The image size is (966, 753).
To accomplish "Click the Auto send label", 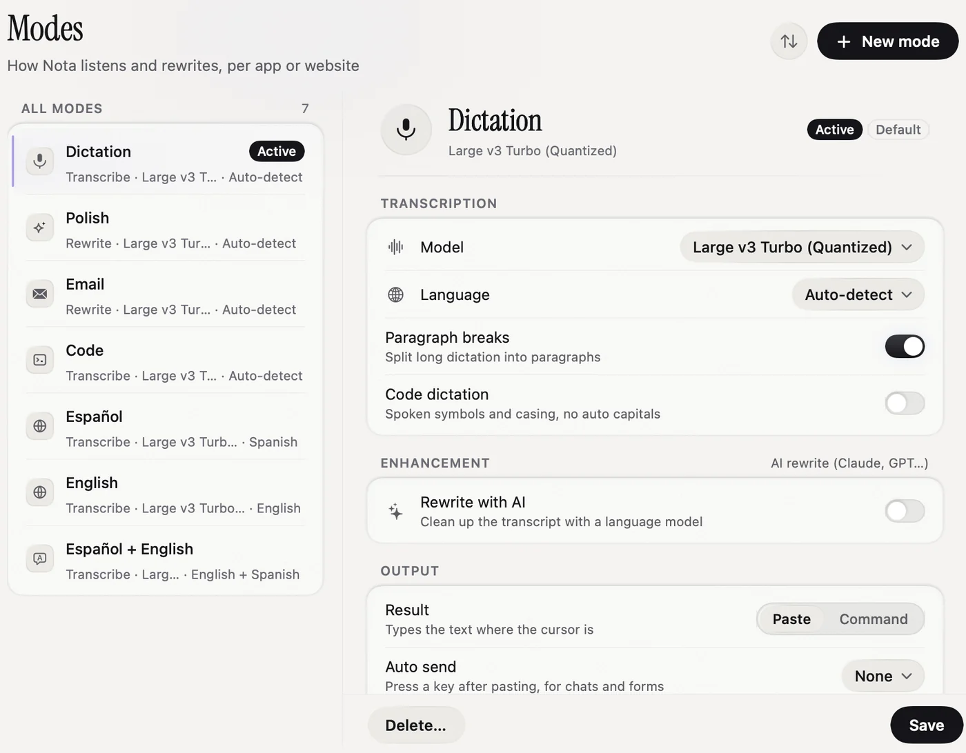I will tap(420, 667).
